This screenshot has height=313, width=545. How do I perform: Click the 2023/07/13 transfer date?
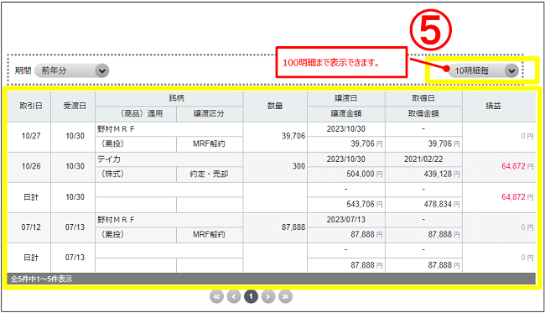346,220
